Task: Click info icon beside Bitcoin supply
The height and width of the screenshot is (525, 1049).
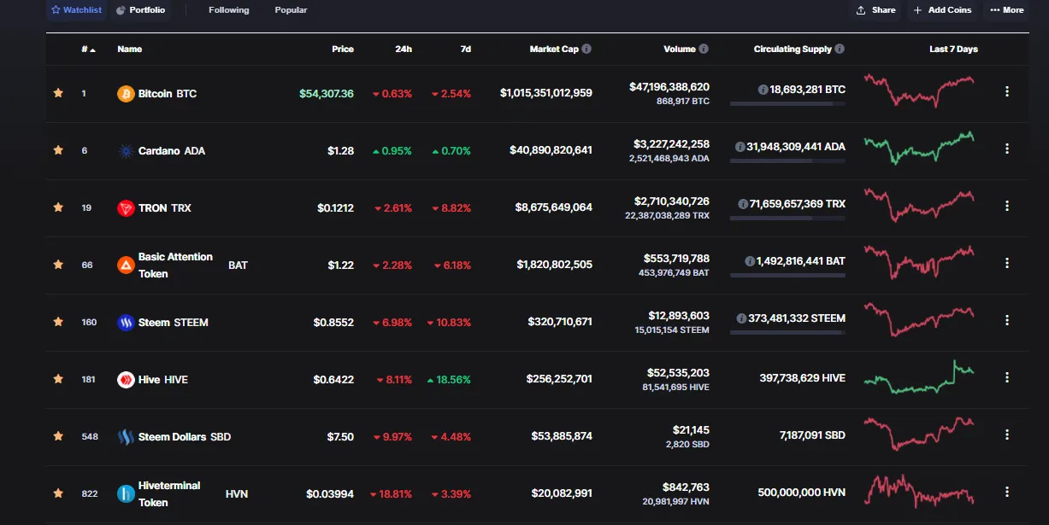Action: coord(763,90)
